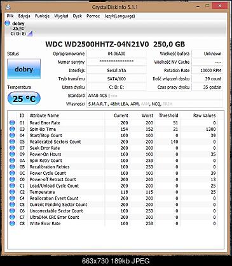
Task: Open the Pomoc menu
Action: [93, 16]
